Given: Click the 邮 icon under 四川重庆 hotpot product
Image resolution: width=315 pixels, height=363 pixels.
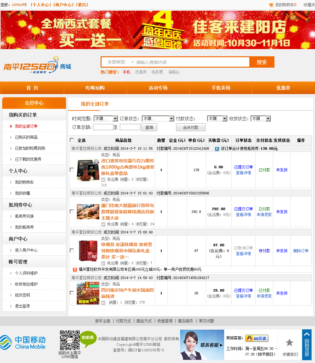Looking at the screenshot, I should [x=103, y=303].
